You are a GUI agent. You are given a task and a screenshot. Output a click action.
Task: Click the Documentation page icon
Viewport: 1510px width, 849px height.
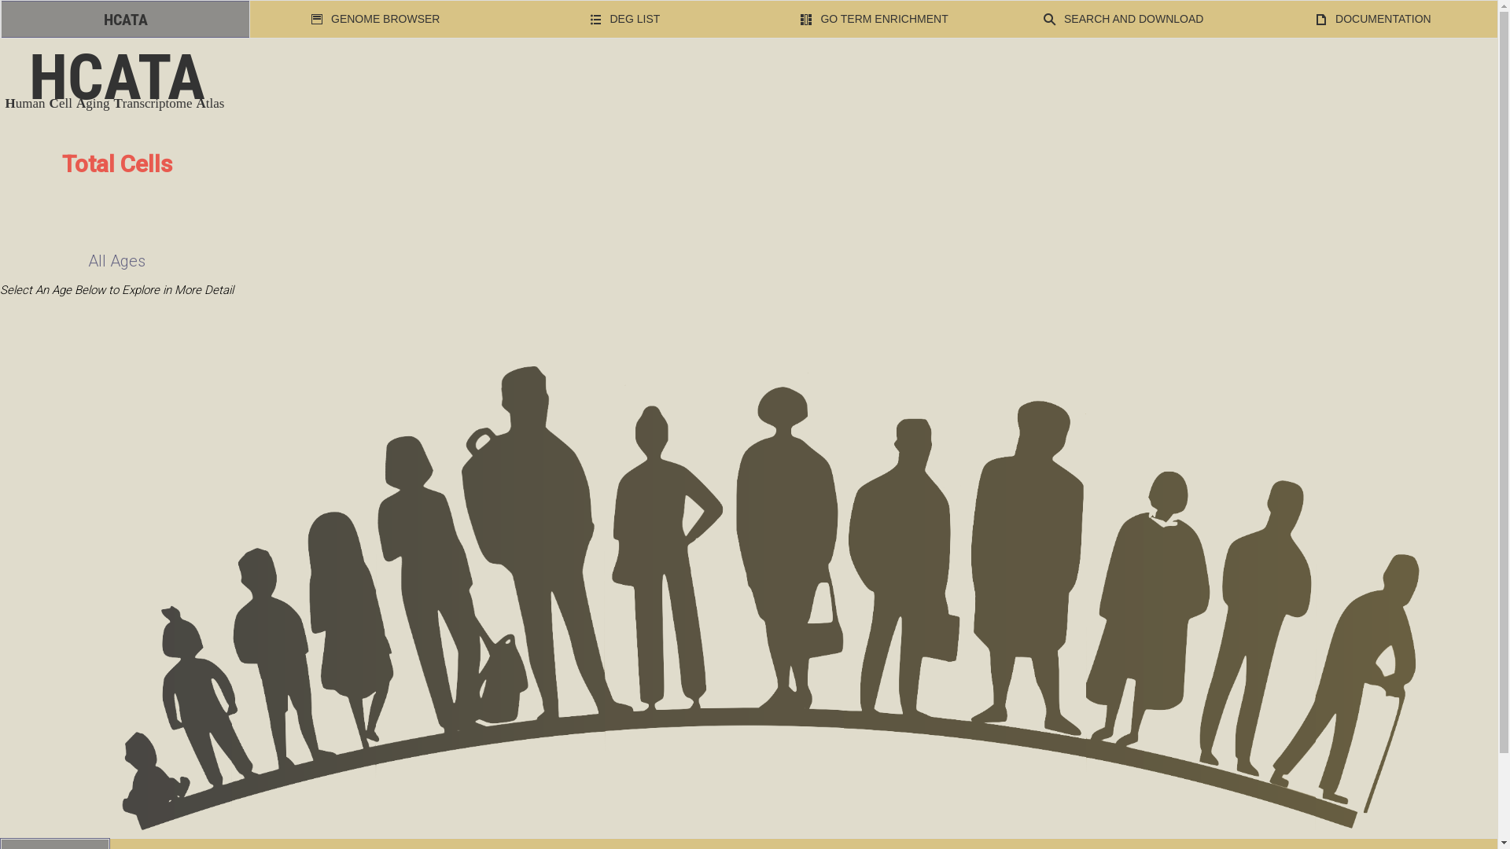click(x=1321, y=20)
